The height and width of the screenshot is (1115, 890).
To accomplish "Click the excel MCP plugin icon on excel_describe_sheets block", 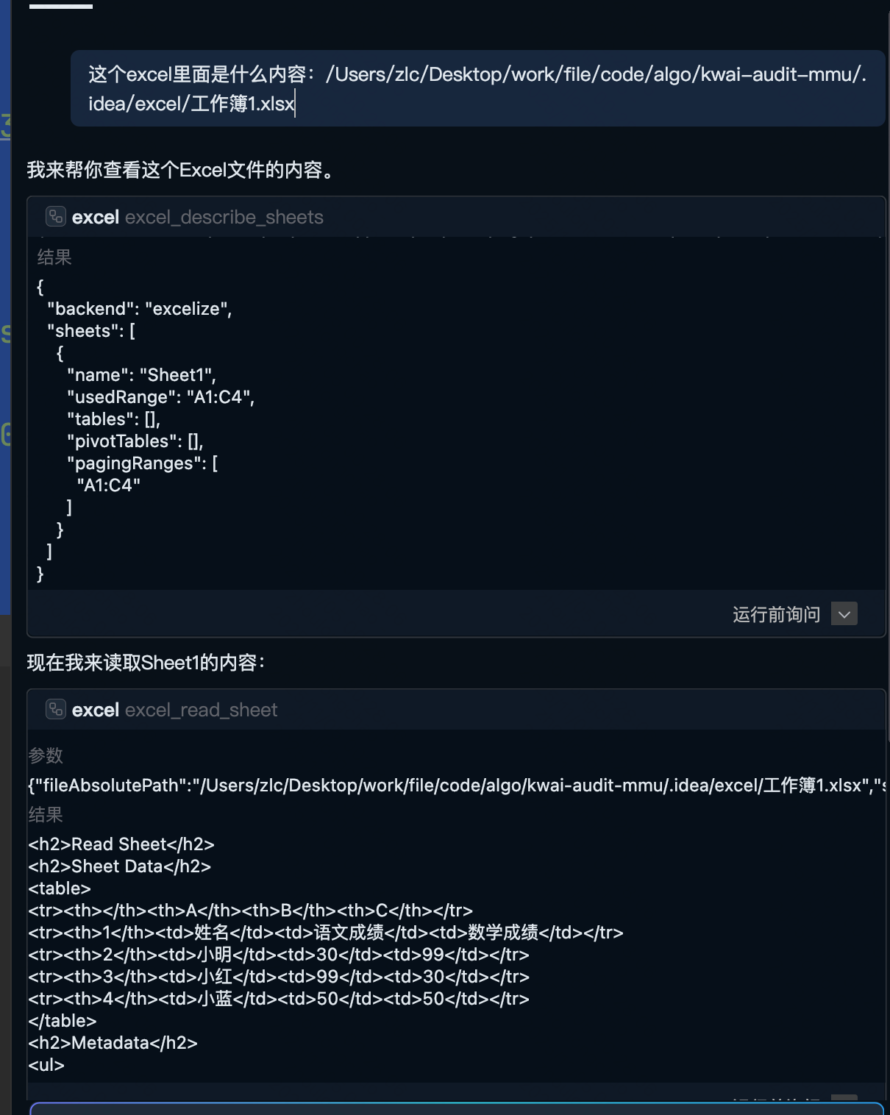I will click(54, 216).
